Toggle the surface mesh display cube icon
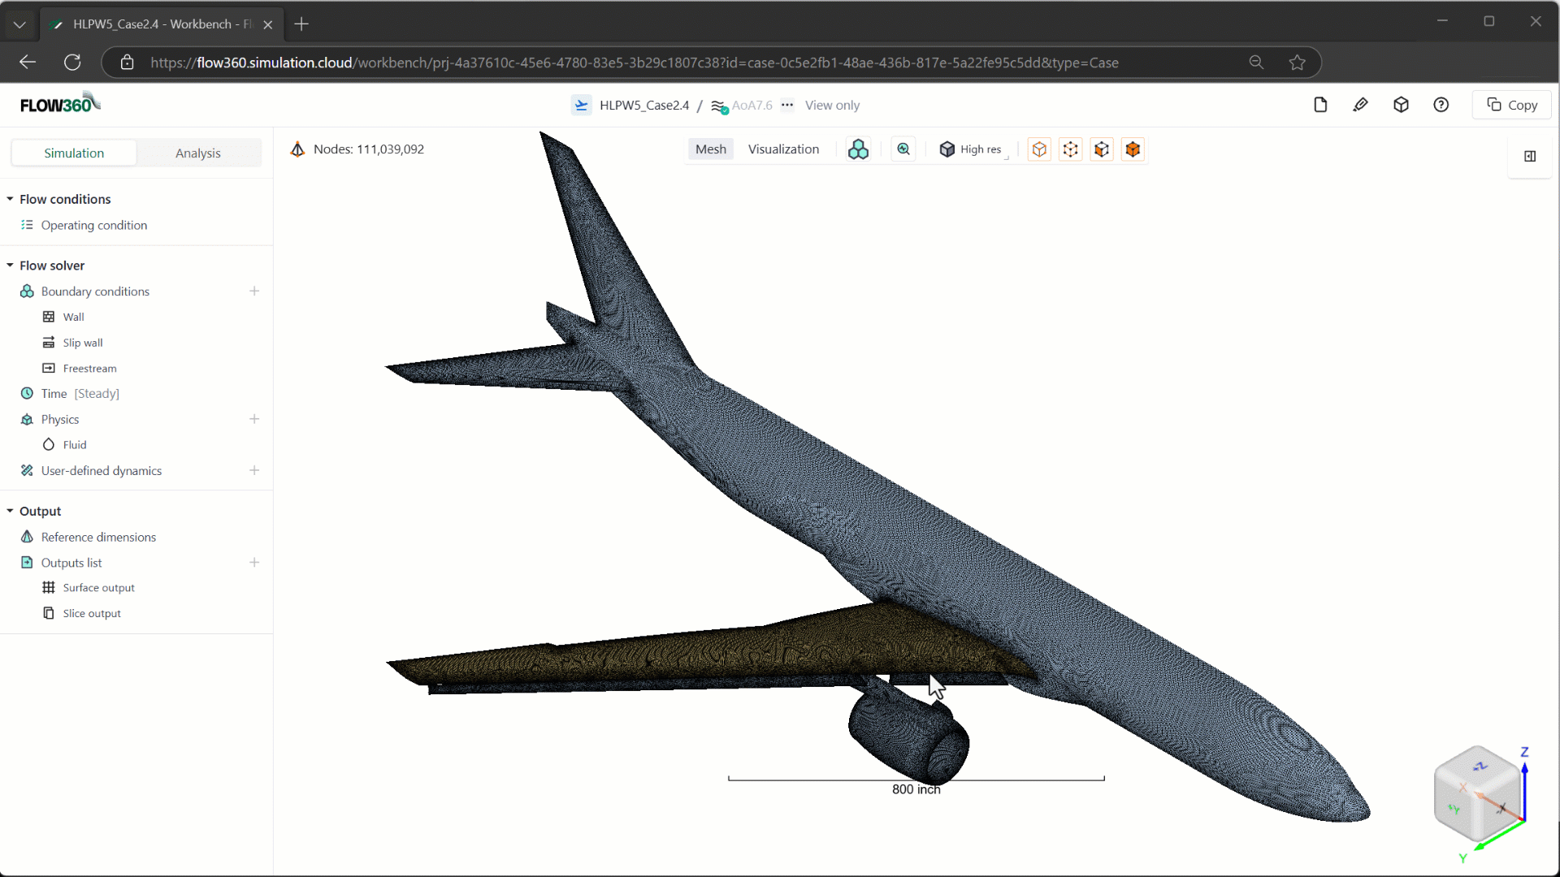 click(1102, 149)
